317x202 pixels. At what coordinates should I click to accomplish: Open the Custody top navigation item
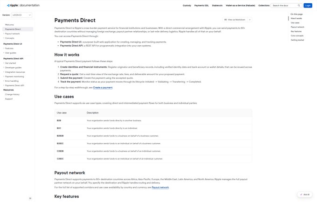point(187,6)
